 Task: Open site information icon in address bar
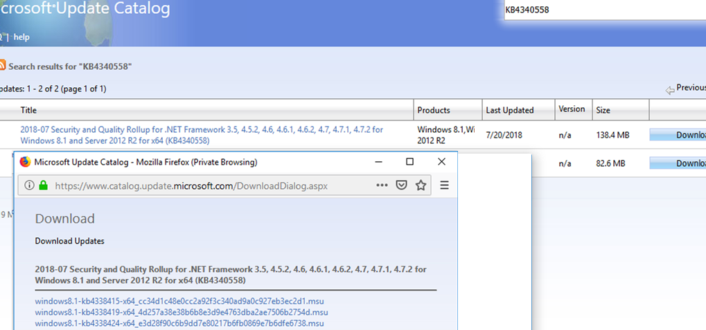29,185
